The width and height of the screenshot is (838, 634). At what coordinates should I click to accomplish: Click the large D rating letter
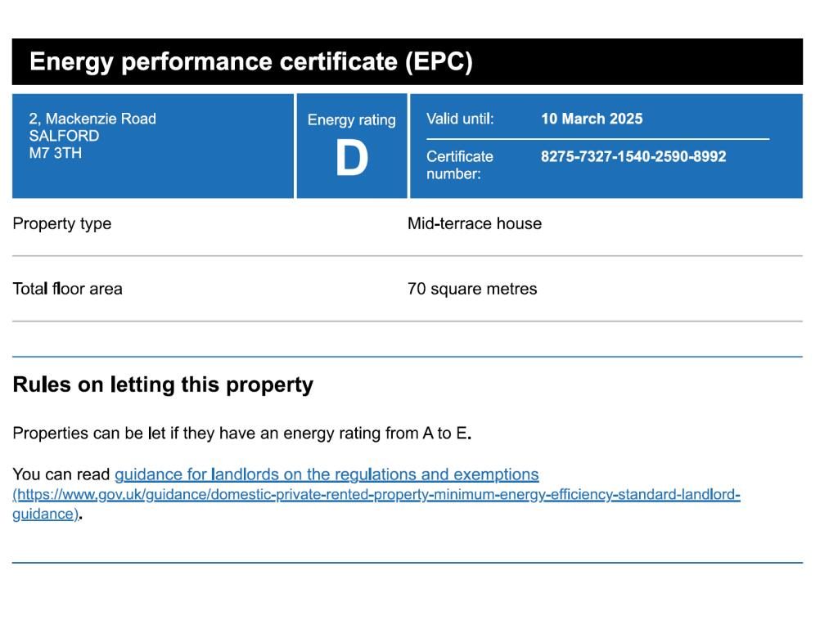pyautogui.click(x=351, y=160)
